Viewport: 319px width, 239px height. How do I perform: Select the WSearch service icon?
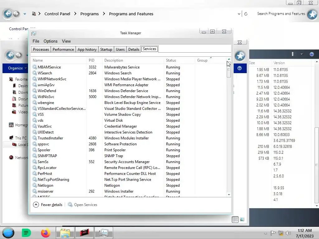click(x=35, y=73)
